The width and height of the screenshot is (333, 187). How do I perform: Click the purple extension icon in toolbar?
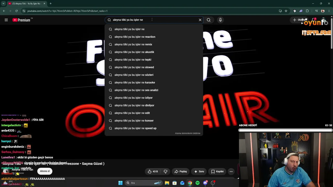coord(301,11)
